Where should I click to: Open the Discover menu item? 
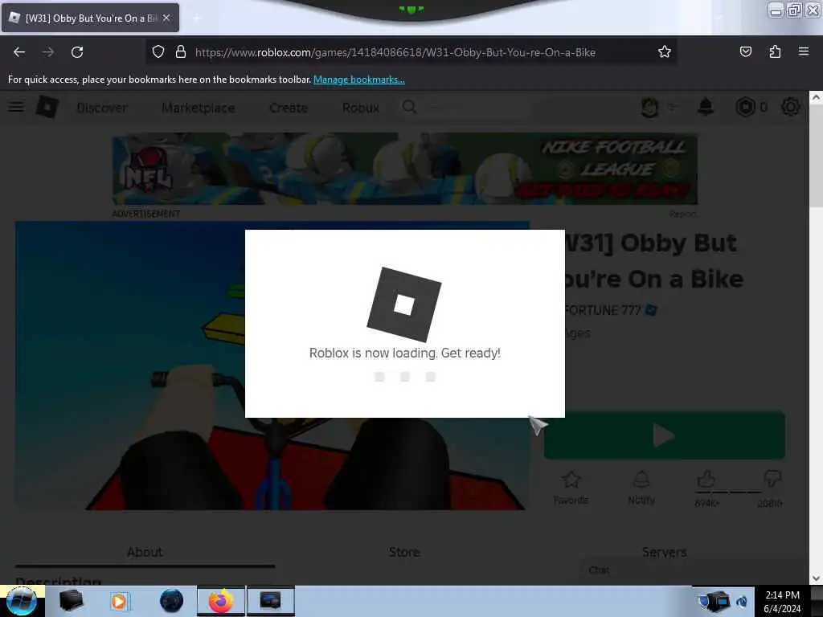102,108
